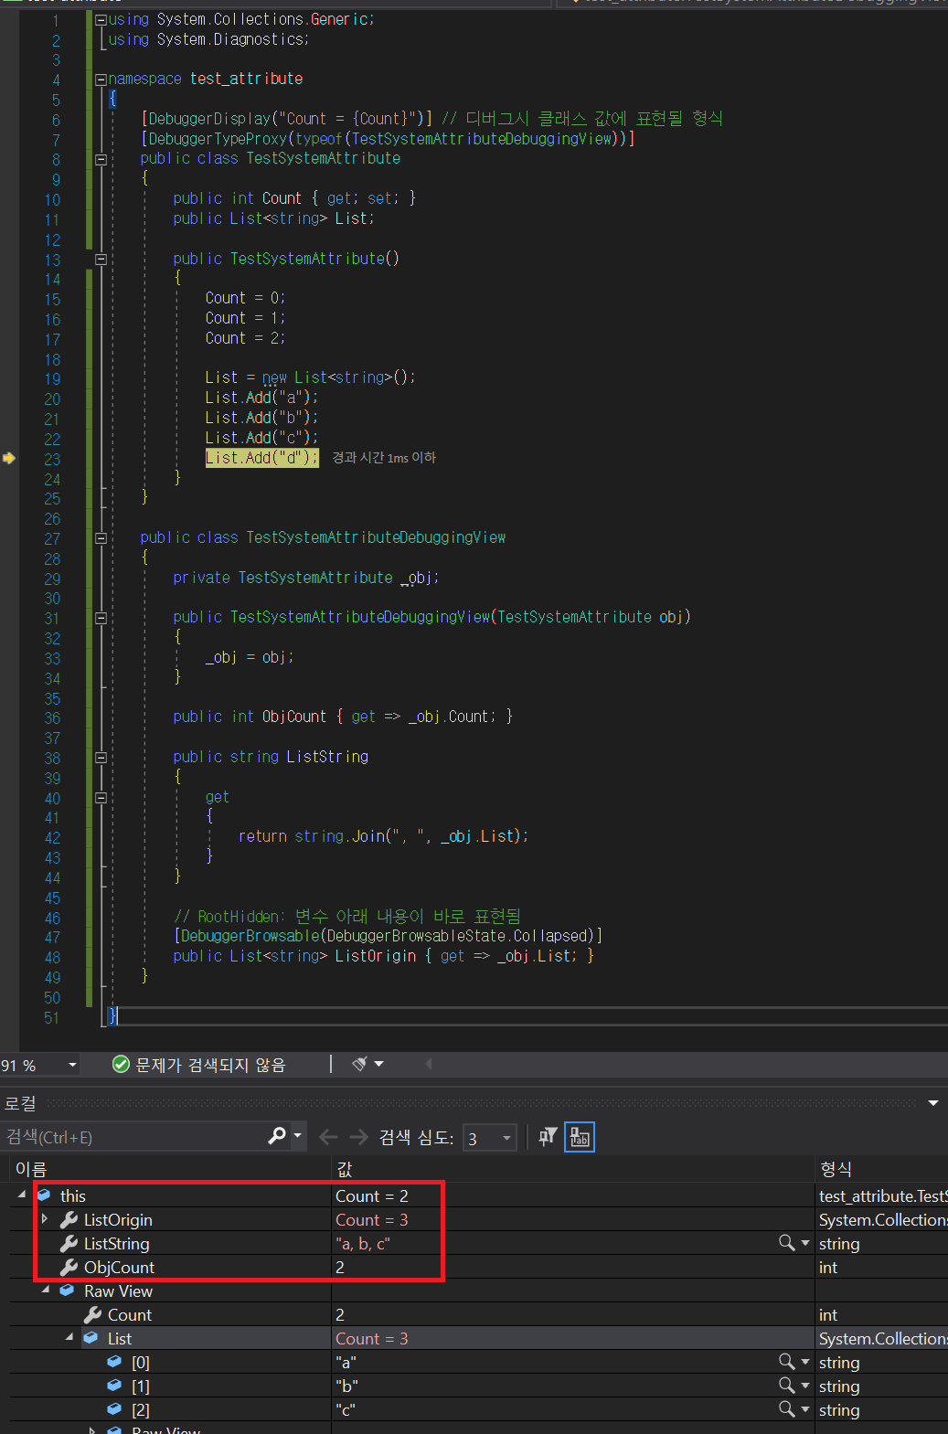Collapse the using block at line 1
The image size is (948, 1434).
tap(101, 19)
